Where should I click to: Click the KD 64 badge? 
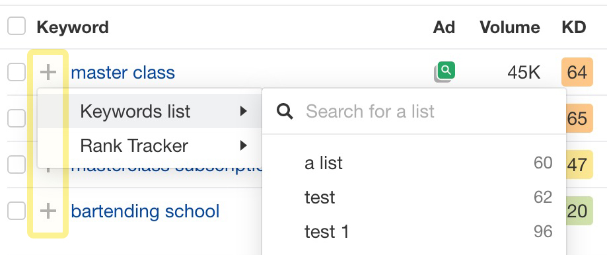point(577,72)
